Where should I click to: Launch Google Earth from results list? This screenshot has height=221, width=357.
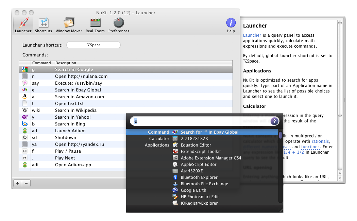[193, 190]
